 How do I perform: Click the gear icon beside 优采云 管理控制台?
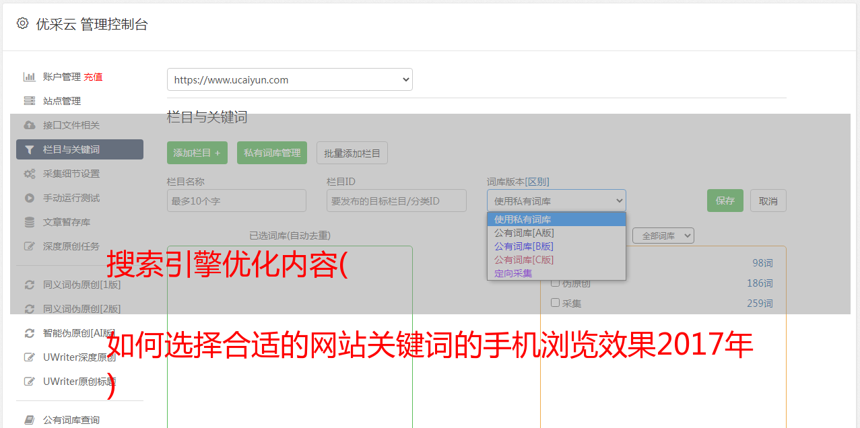[x=22, y=24]
